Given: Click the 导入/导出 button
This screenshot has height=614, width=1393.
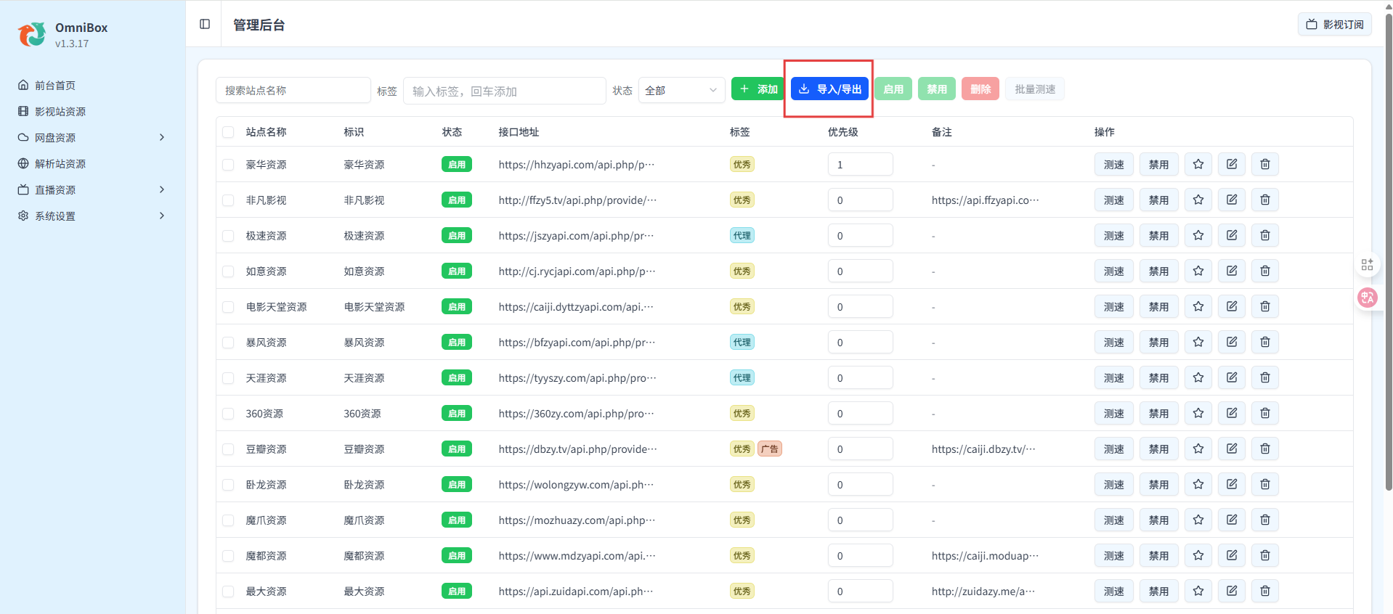Looking at the screenshot, I should [829, 89].
